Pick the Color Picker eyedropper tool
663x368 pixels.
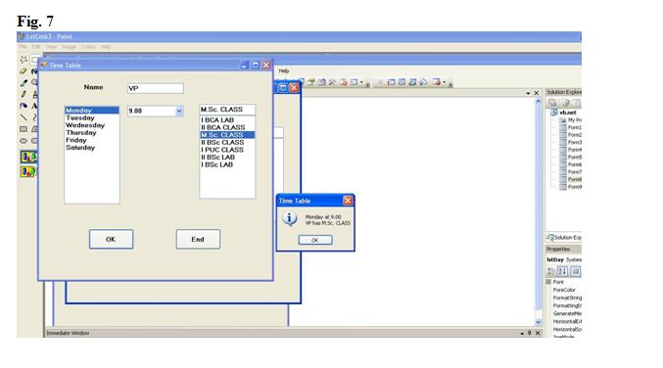[24, 83]
